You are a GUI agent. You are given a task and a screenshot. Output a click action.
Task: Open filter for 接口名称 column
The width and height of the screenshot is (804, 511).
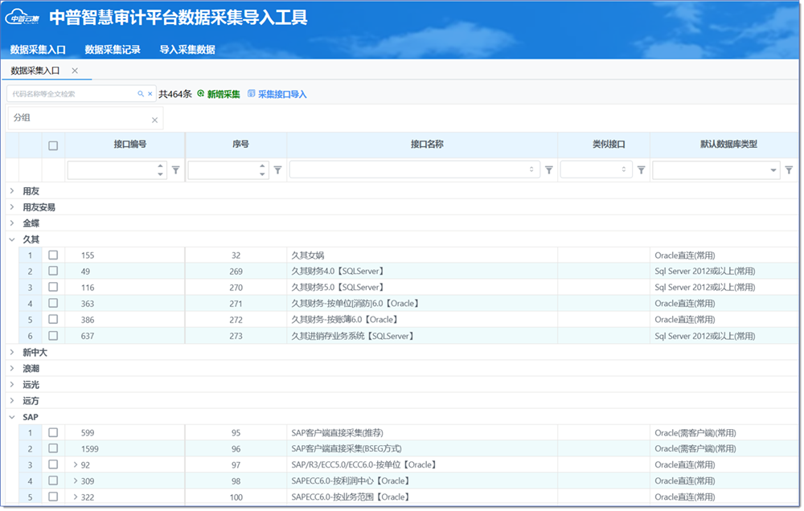(x=548, y=170)
